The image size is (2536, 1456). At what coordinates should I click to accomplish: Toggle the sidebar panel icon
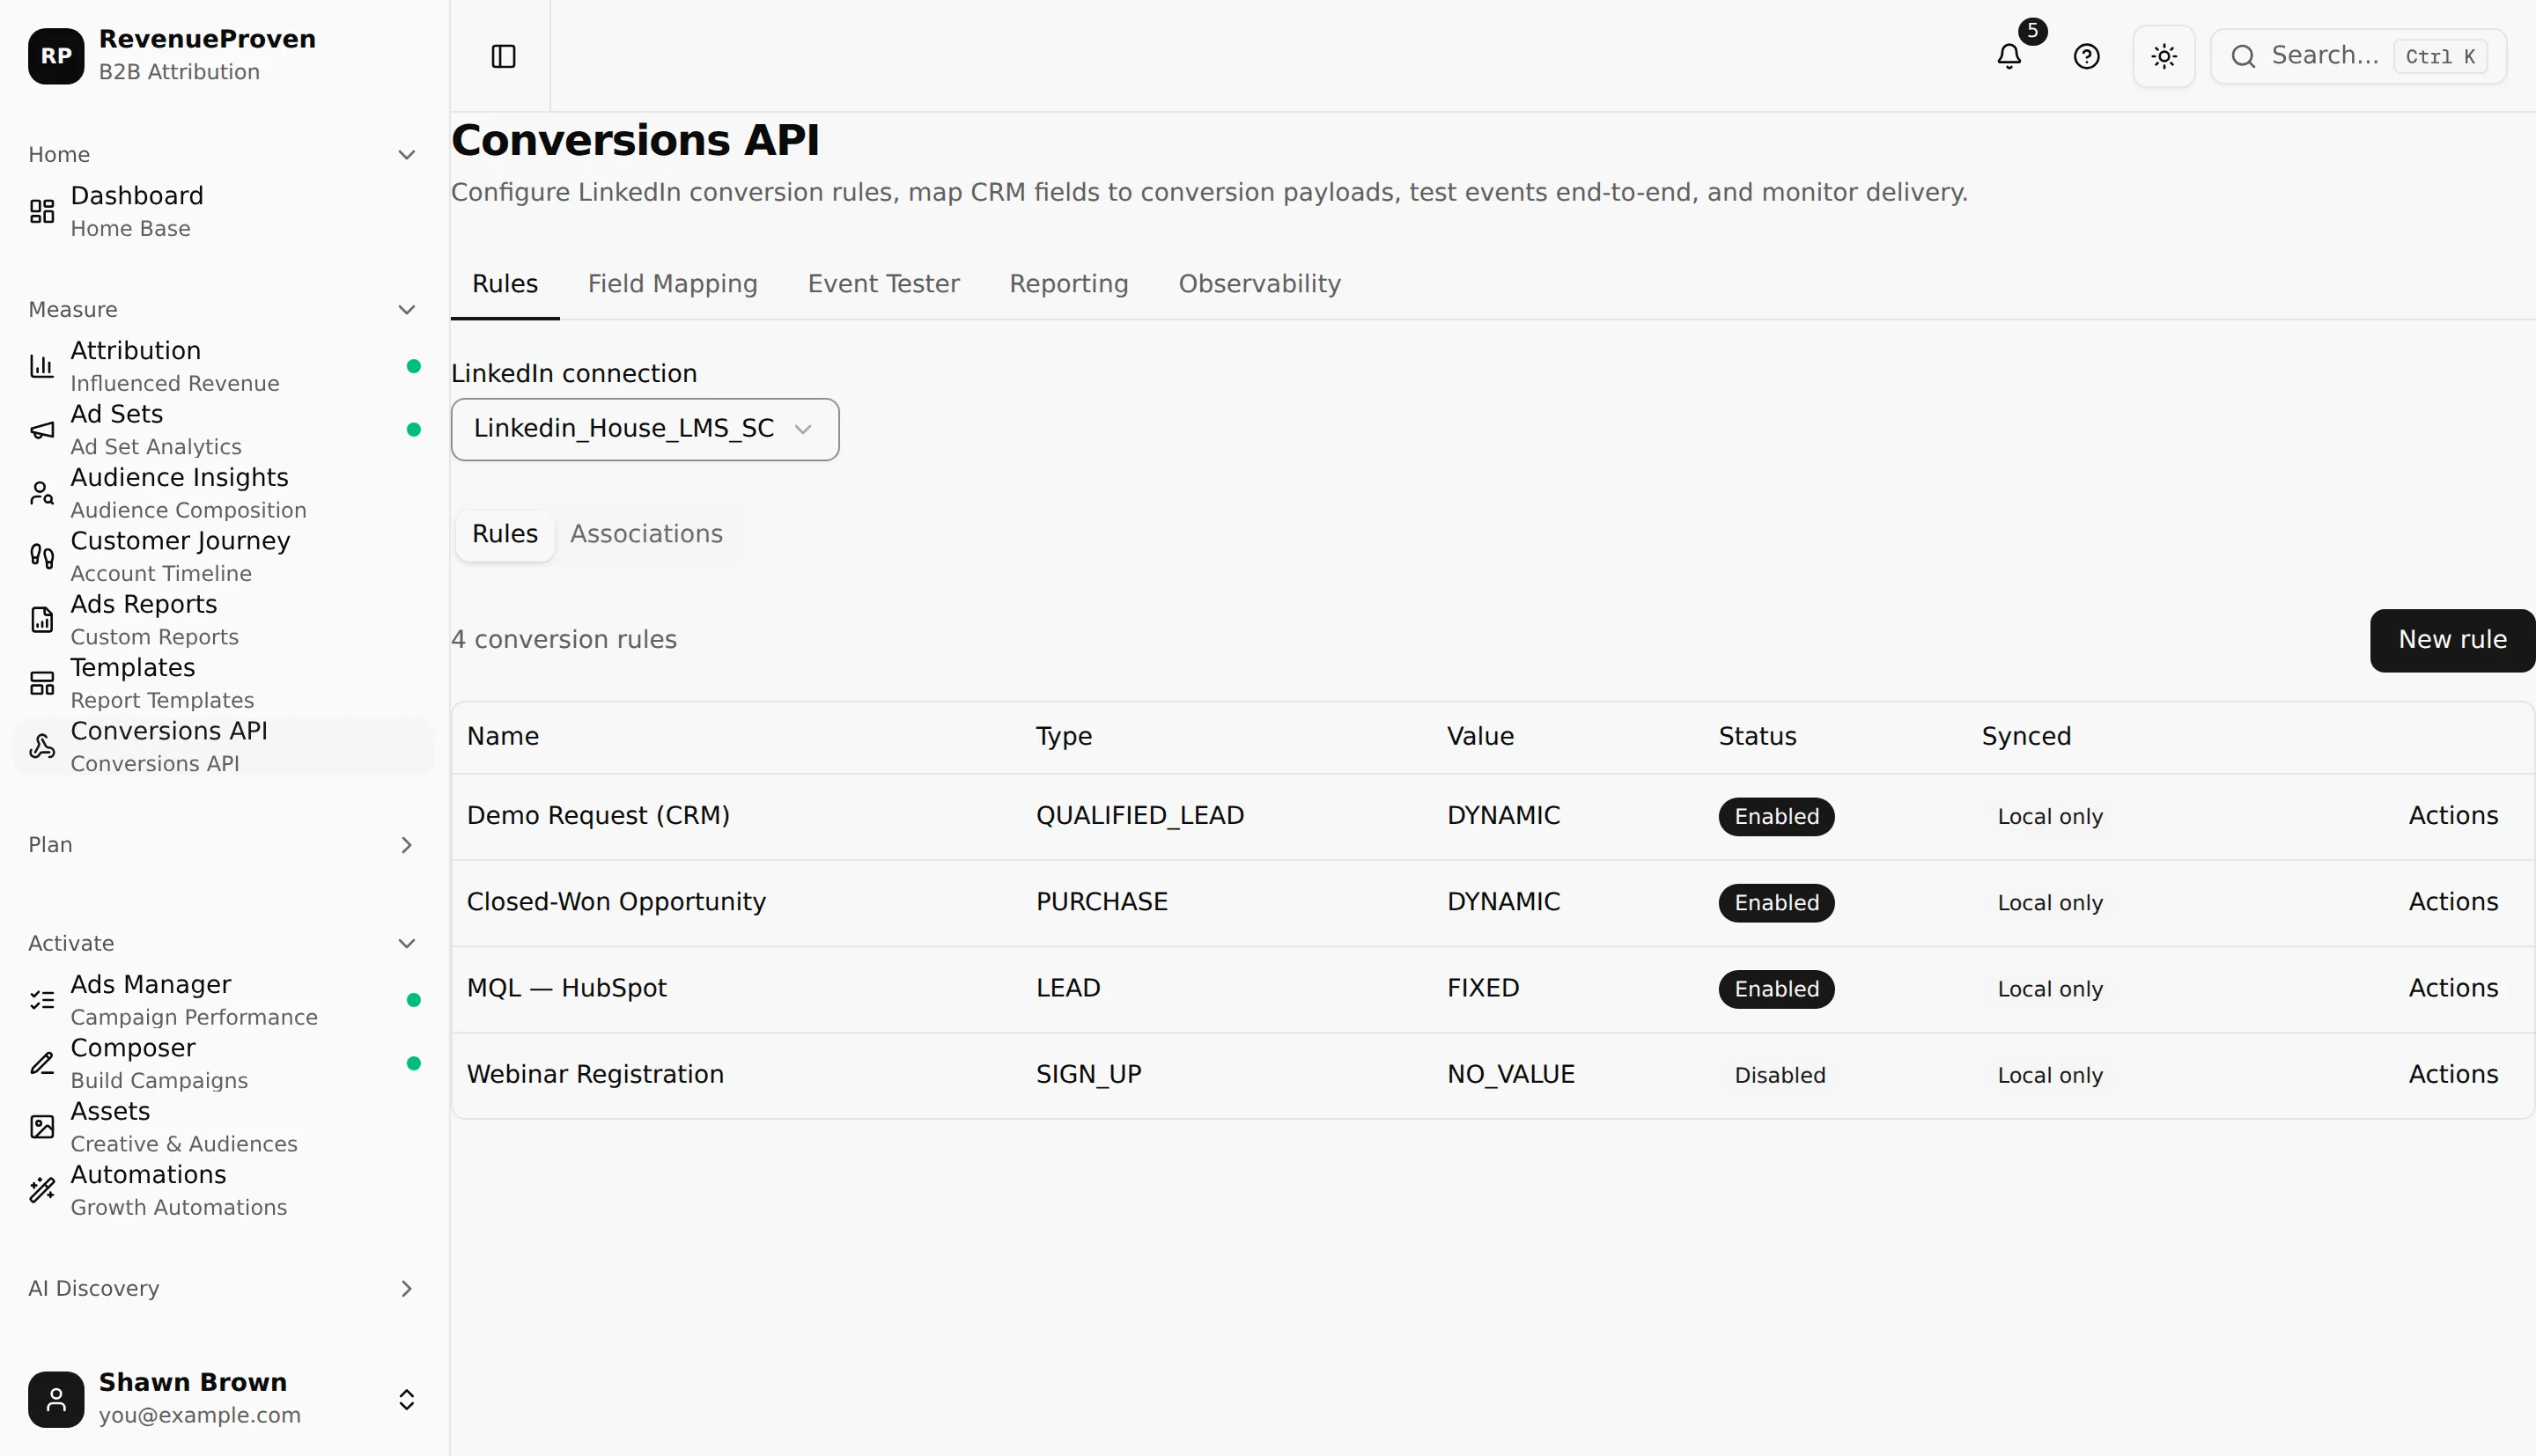(503, 56)
